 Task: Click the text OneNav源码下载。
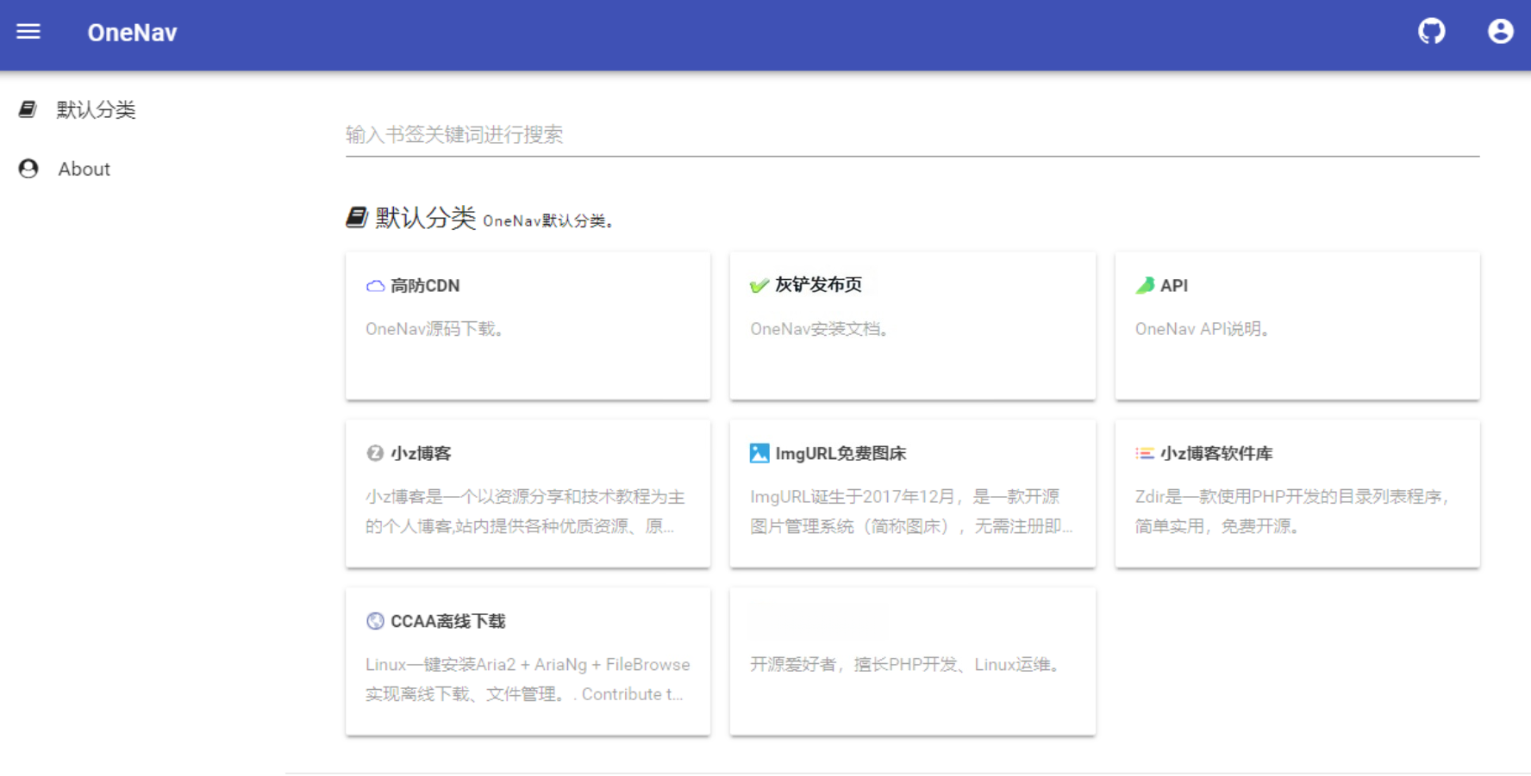coord(434,329)
